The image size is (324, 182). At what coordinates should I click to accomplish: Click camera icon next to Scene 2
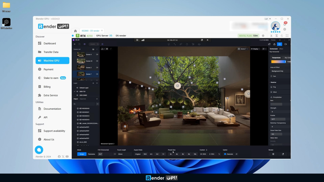[x=97, y=67]
